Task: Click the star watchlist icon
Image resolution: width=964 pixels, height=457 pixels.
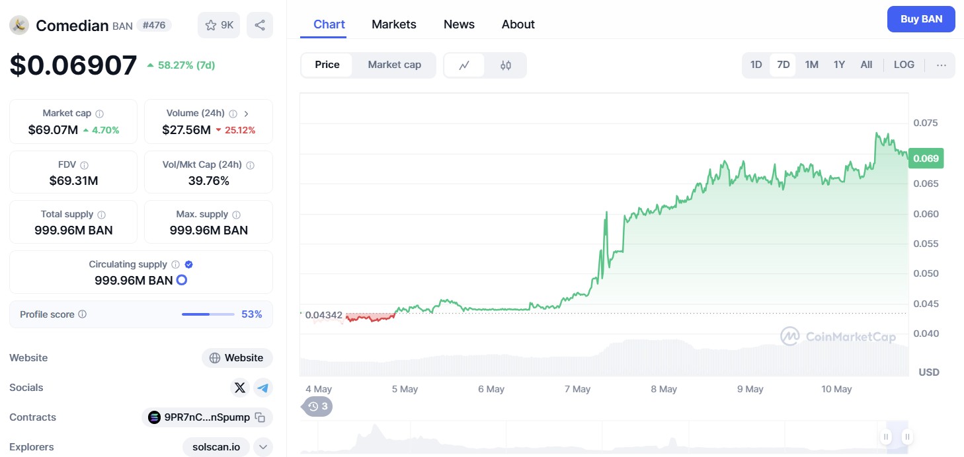Action: [211, 25]
